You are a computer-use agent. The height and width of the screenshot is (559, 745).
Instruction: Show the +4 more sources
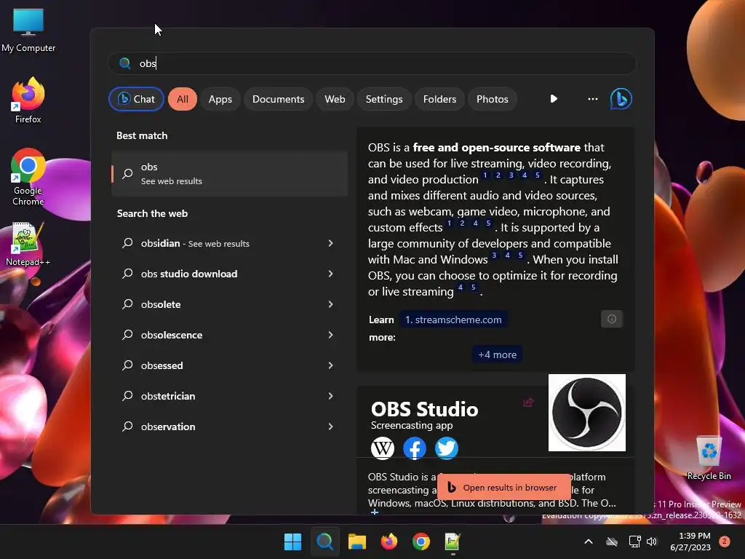[497, 354]
